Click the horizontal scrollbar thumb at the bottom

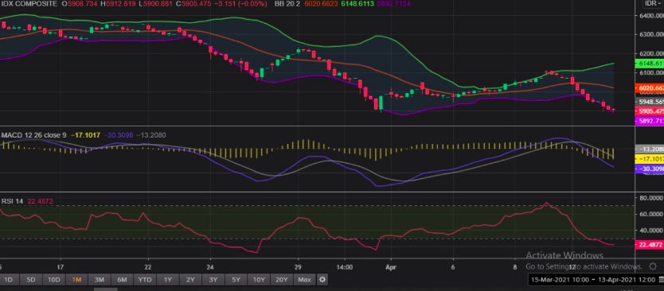point(105,289)
